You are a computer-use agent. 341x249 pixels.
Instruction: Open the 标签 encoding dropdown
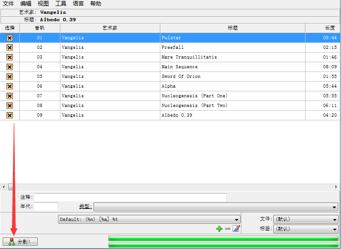(x=306, y=229)
